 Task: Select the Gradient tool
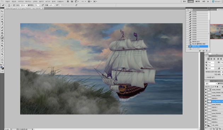pyautogui.click(x=2, y=41)
